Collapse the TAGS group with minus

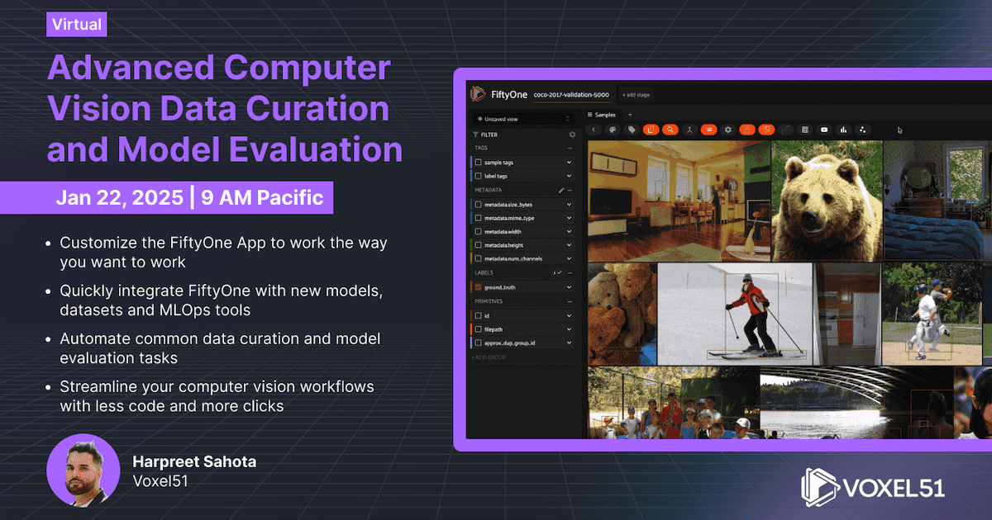[x=570, y=149]
